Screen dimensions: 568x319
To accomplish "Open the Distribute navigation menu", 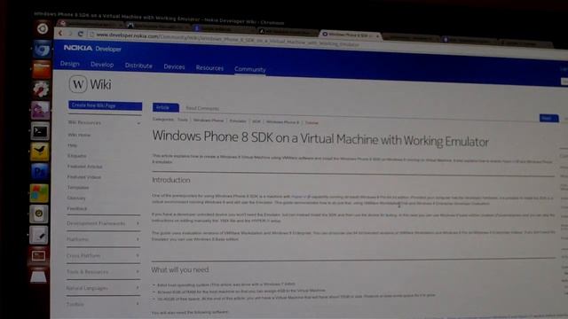I will point(138,66).
